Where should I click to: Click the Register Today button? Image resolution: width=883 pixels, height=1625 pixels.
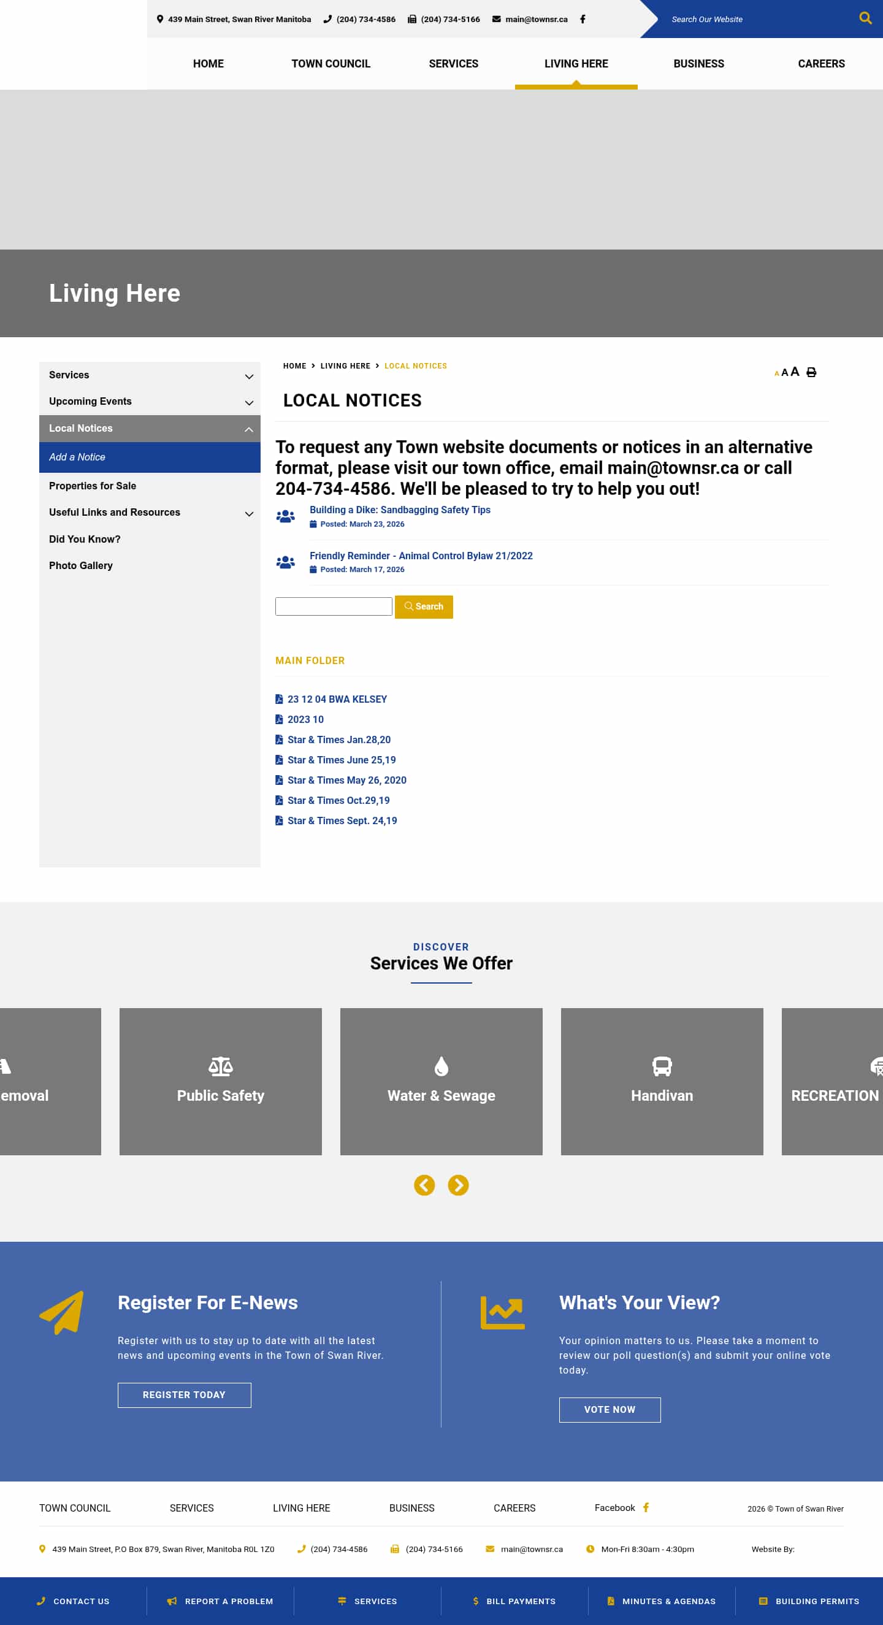(x=184, y=1395)
